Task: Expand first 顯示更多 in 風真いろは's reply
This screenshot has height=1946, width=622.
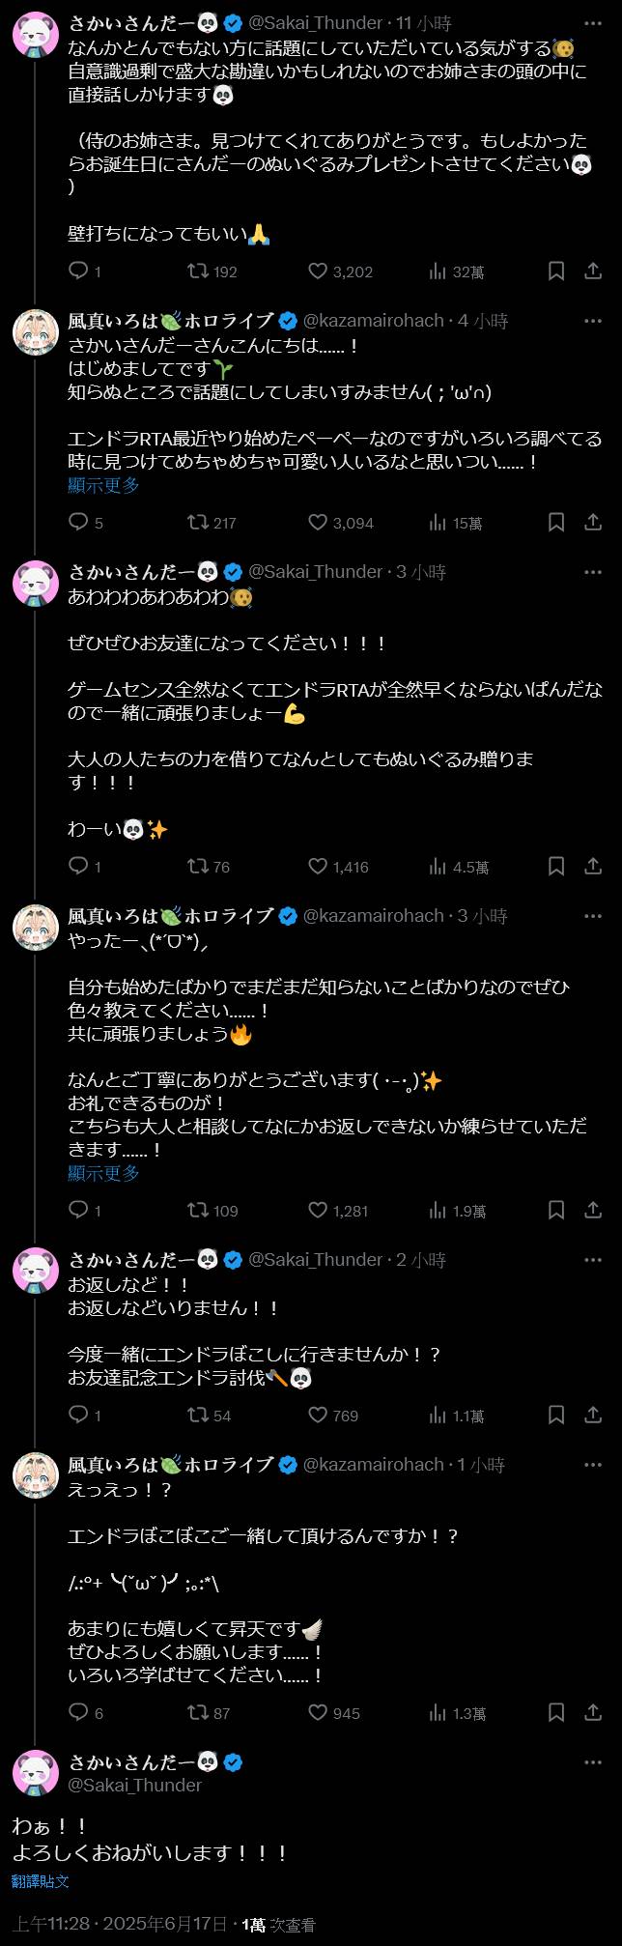Action: pos(103,485)
